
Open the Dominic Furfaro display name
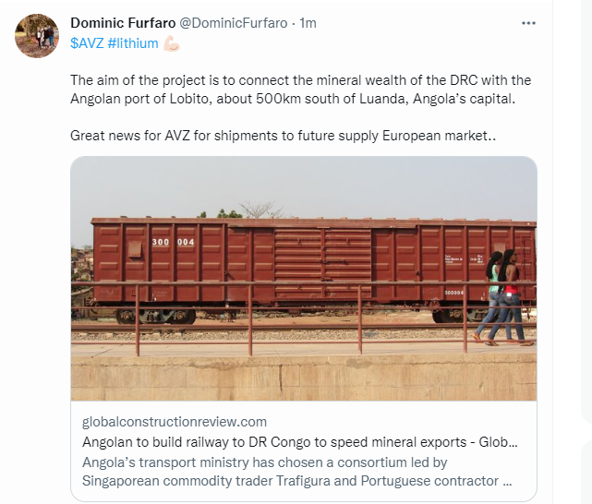coord(123,23)
